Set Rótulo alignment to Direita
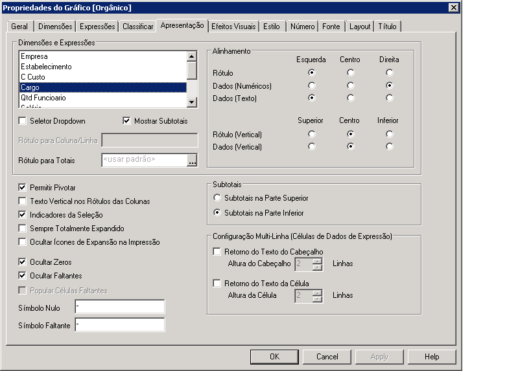This screenshot has height=371, width=531. (390, 73)
